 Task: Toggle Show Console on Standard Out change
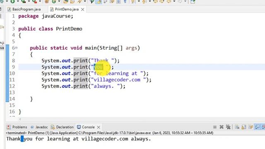click(x=258, y=127)
